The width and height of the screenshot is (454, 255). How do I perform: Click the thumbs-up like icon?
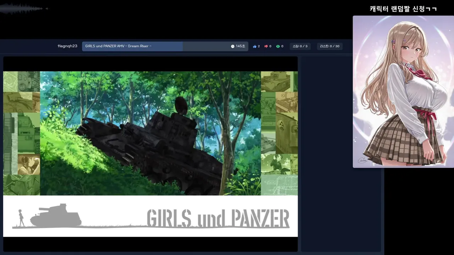[x=255, y=46]
